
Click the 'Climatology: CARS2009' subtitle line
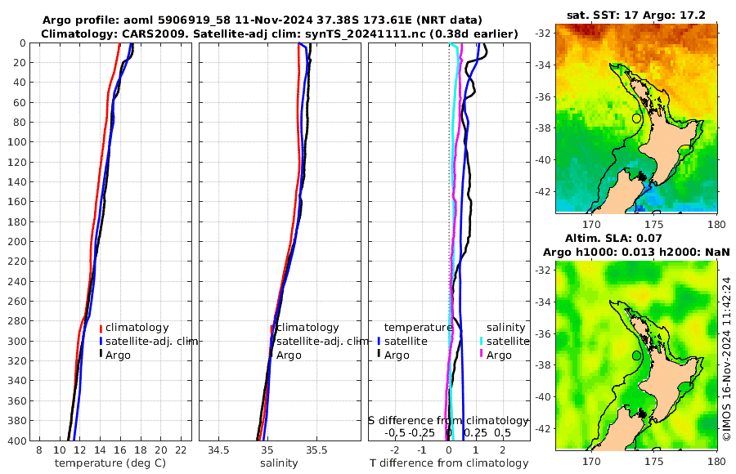click(x=280, y=34)
